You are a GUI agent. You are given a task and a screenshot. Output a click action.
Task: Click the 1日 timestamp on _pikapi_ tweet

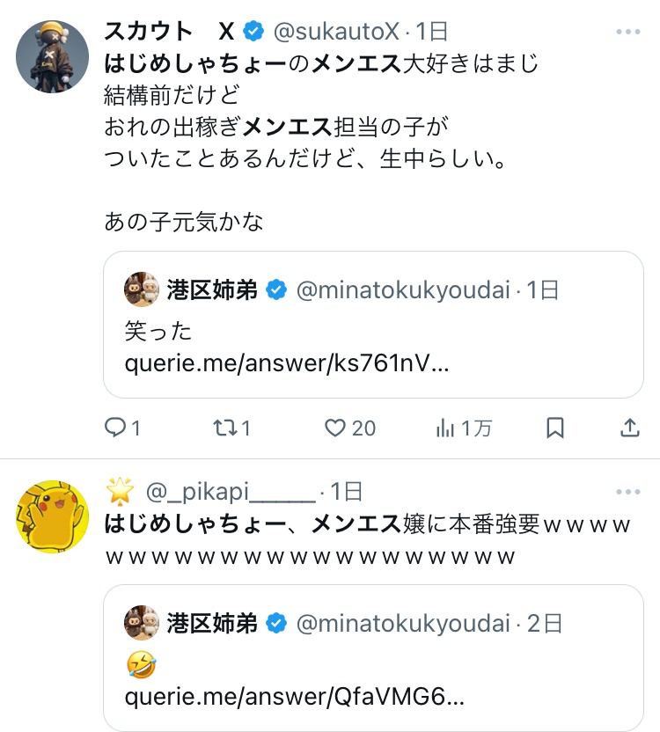pos(347,491)
